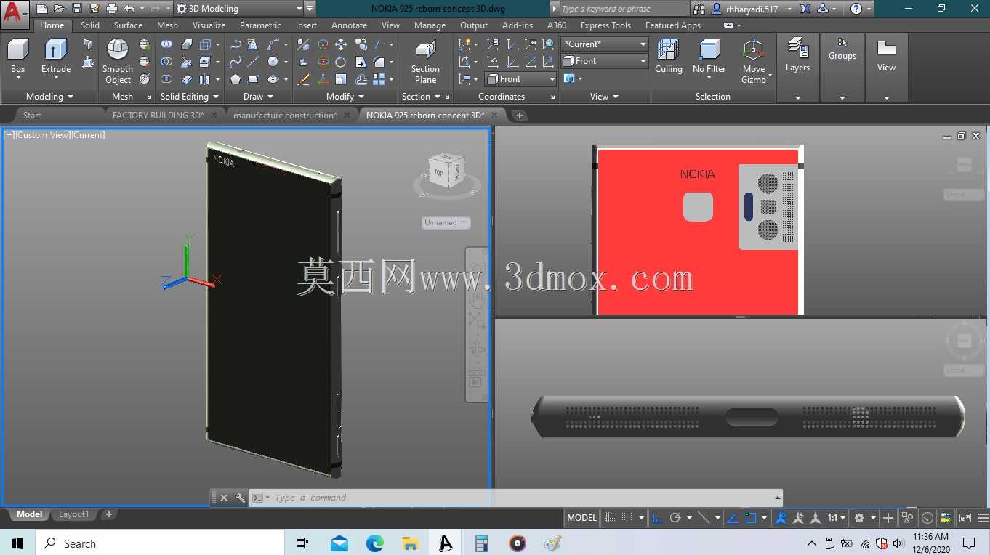Select the Parametric ribbon tab
This screenshot has width=990, height=555.
point(260,25)
